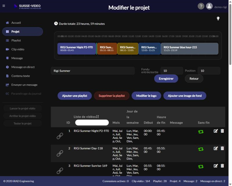This screenshot has height=186, width=232.
Task: Select the RIGI Summer blue hour-215 timeline block
Action: [x=189, y=49]
